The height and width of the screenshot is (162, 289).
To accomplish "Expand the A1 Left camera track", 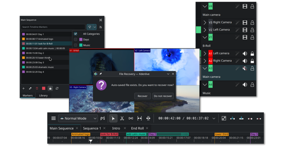I will tap(205, 54).
